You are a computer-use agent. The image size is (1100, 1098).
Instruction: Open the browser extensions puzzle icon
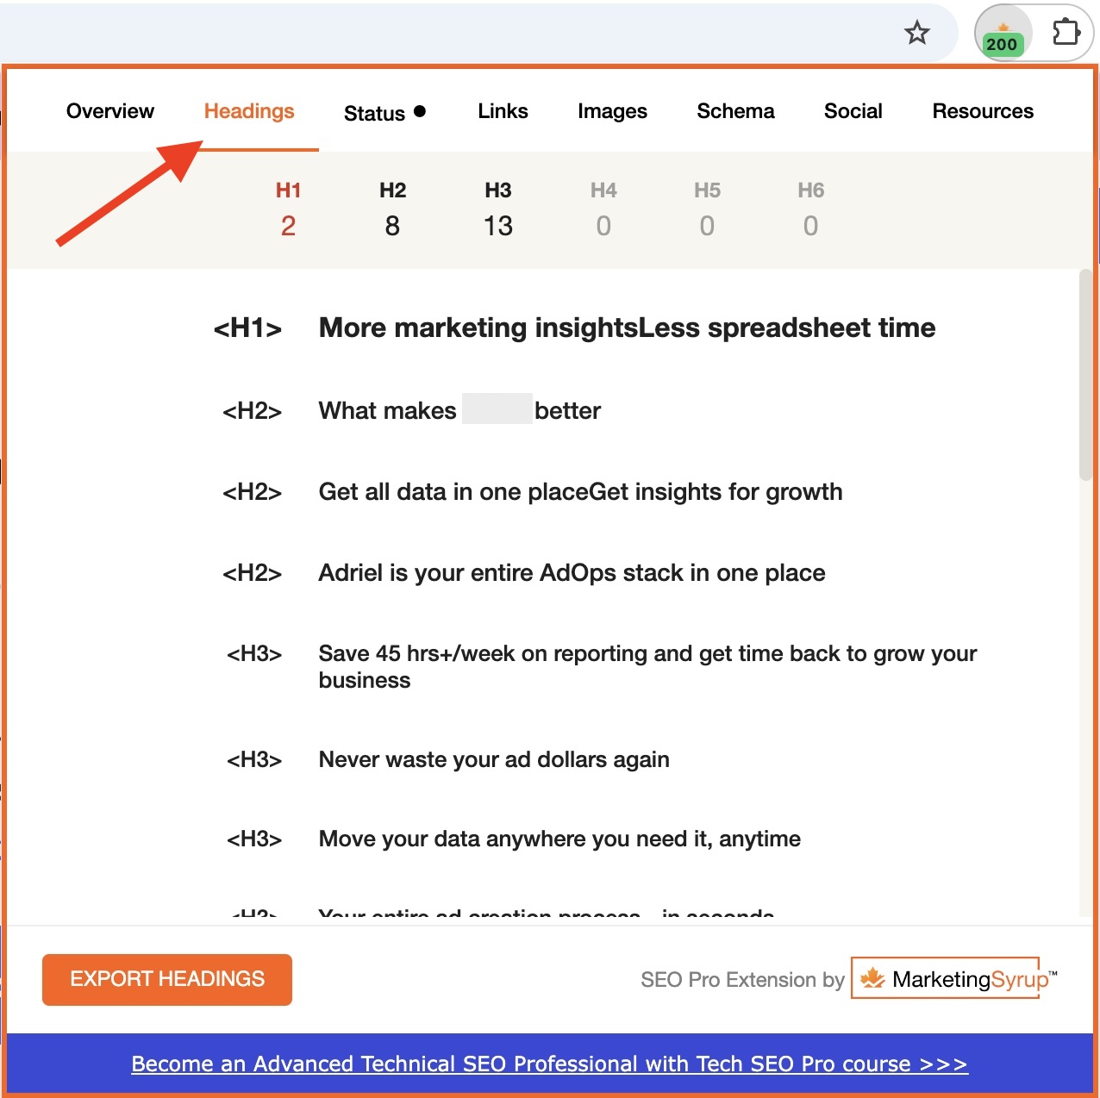(1066, 34)
